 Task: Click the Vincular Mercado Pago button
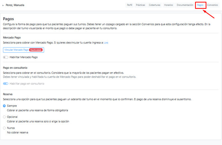(24, 50)
